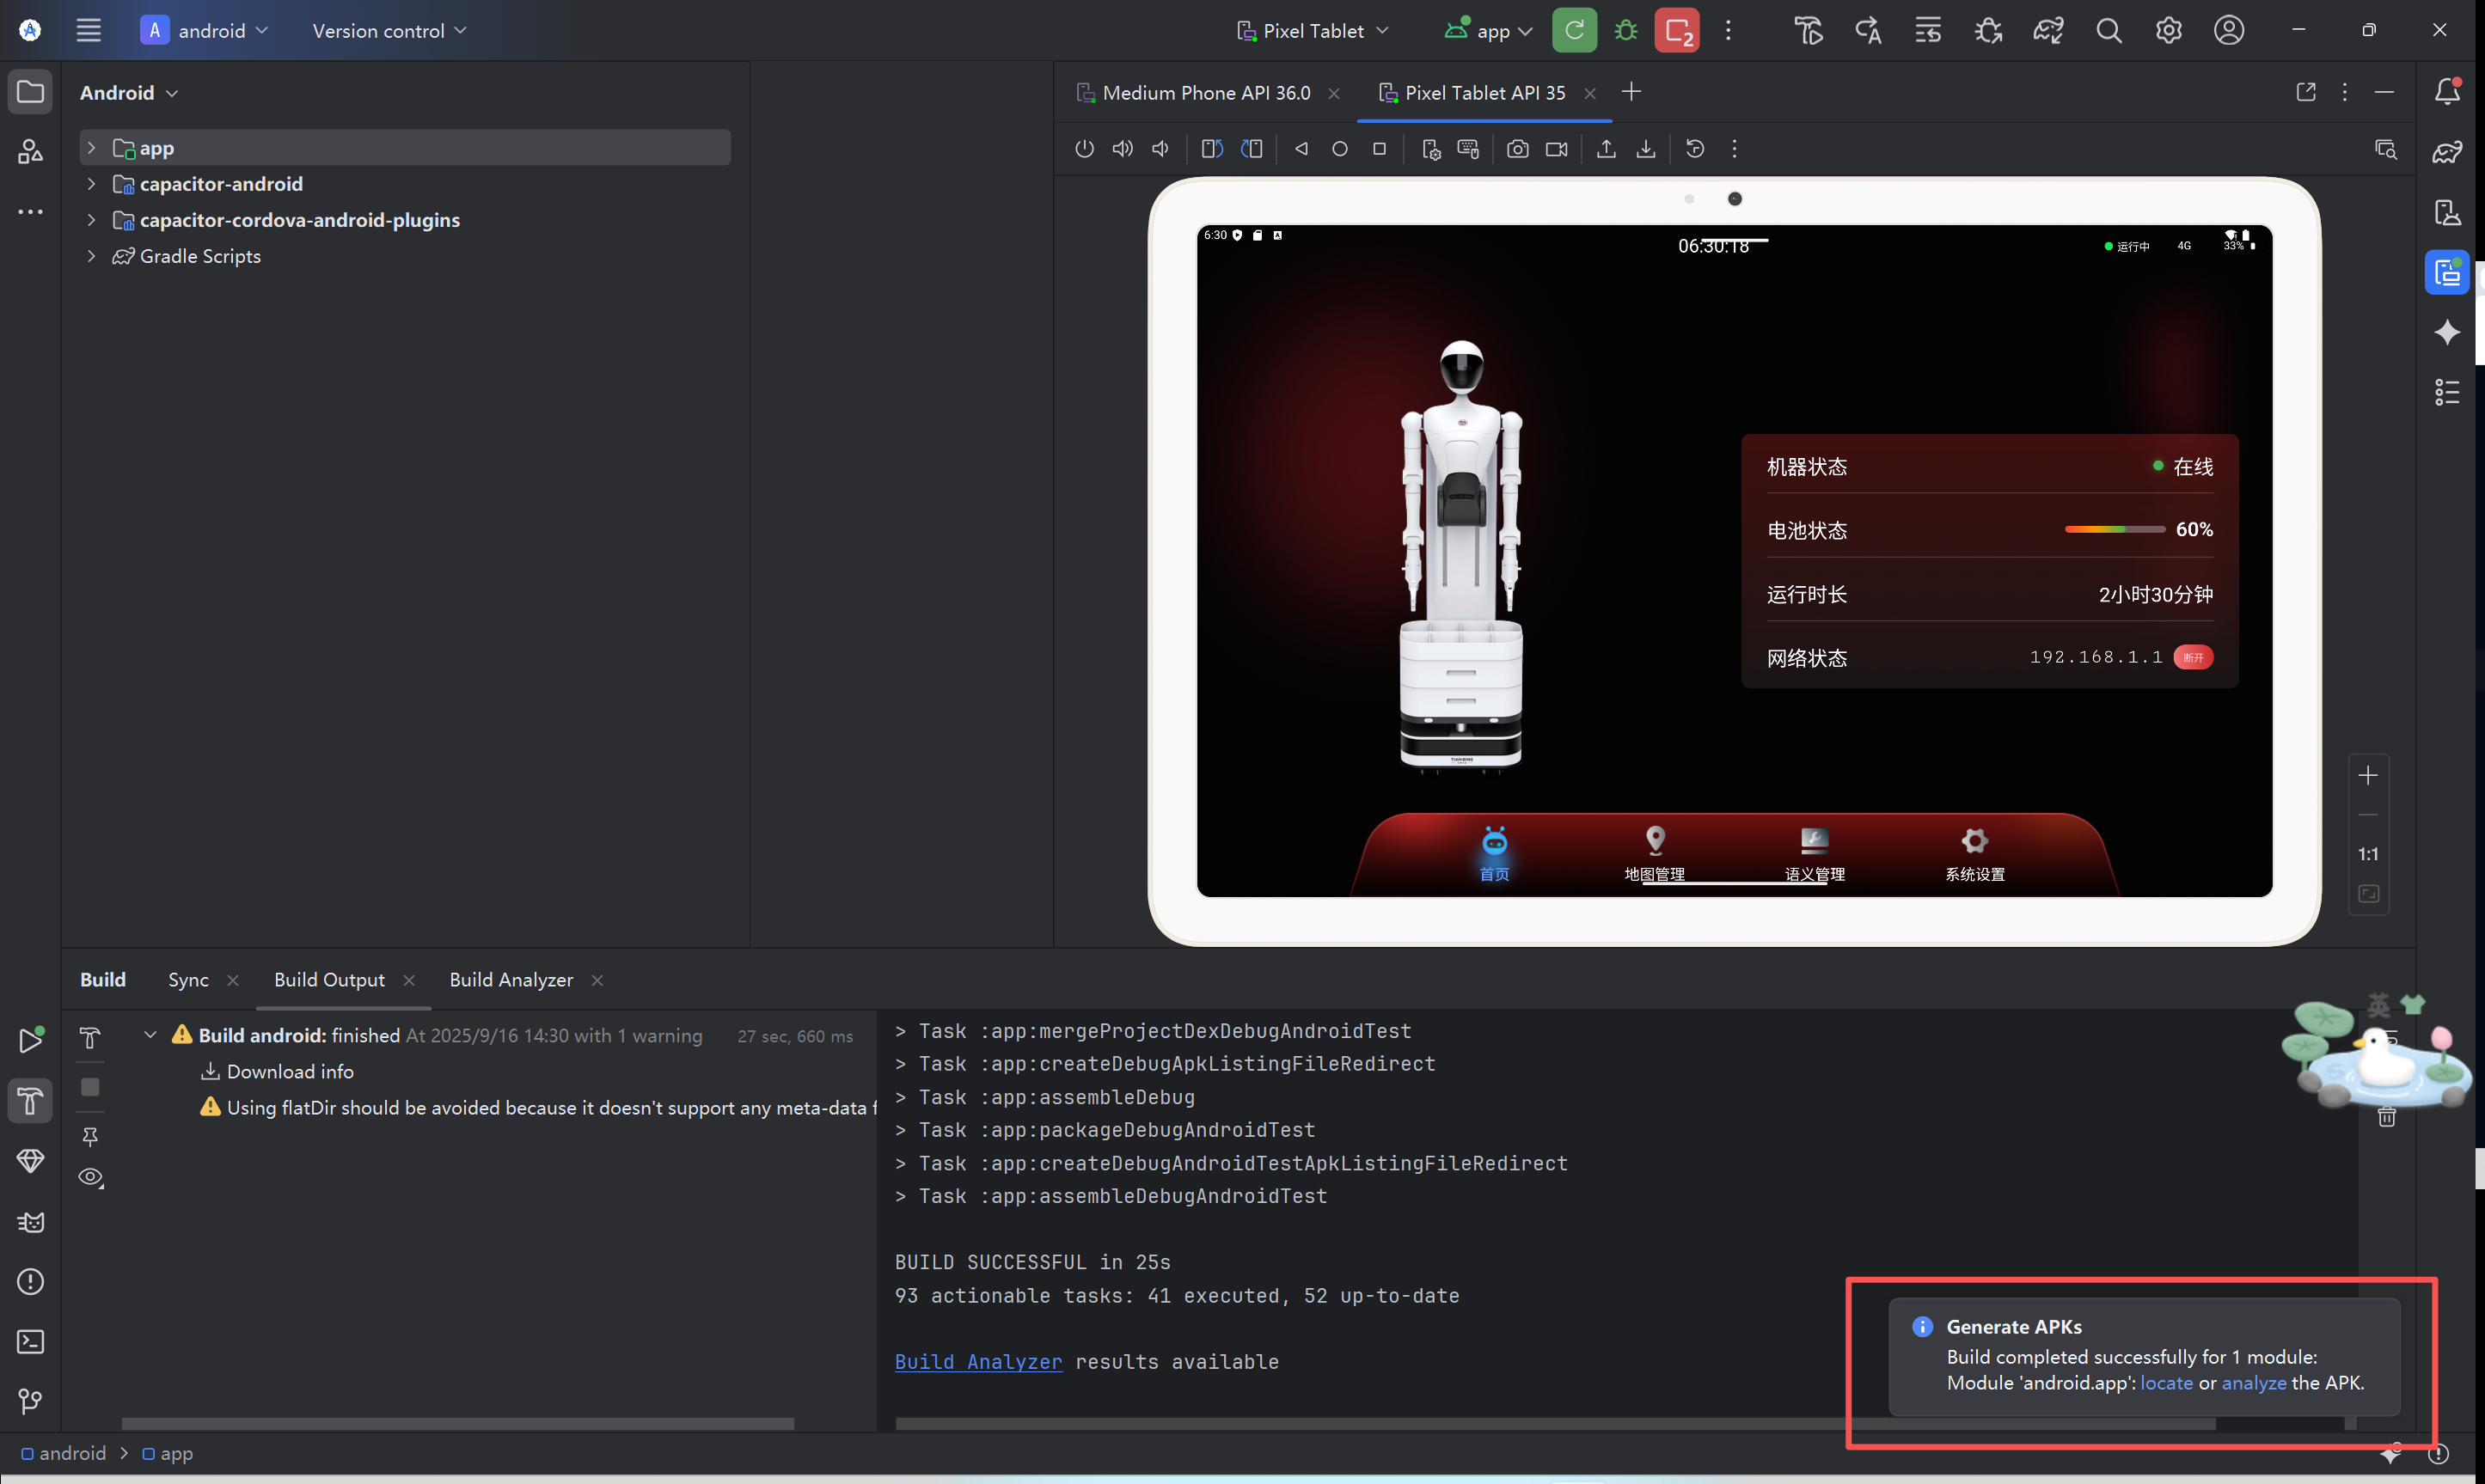Toggle pin tab in the Build panel
The image size is (2485, 1484).
click(90, 1136)
